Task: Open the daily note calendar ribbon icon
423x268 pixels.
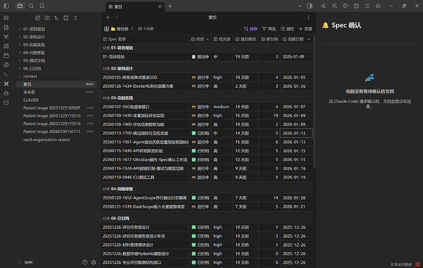Action: [x=6, y=56]
